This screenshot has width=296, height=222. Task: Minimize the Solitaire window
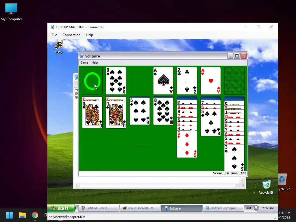[230, 56]
